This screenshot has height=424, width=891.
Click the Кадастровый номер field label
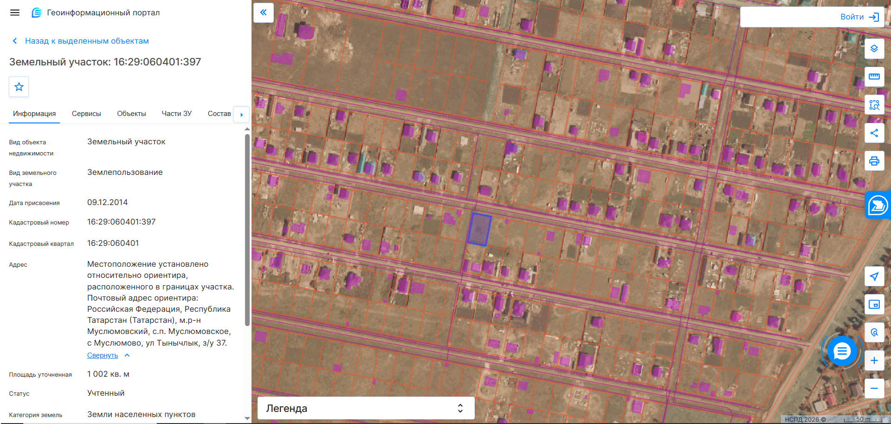pos(39,223)
